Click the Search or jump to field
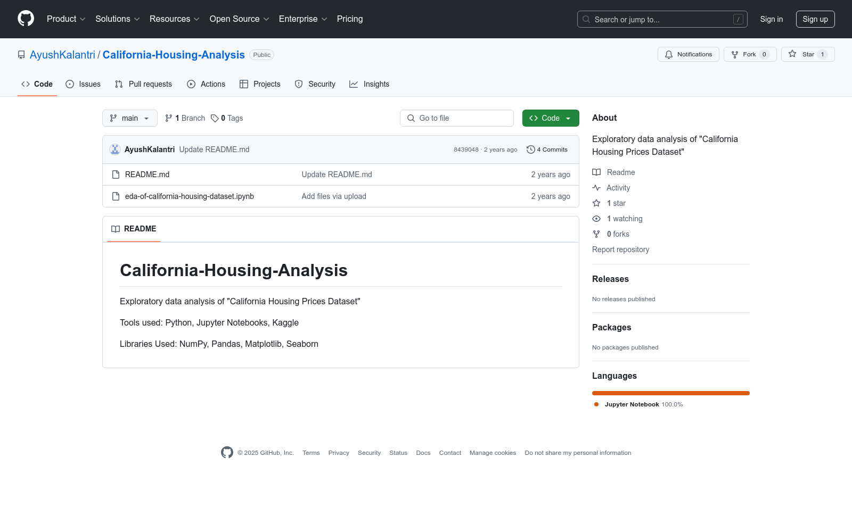 pos(662,19)
